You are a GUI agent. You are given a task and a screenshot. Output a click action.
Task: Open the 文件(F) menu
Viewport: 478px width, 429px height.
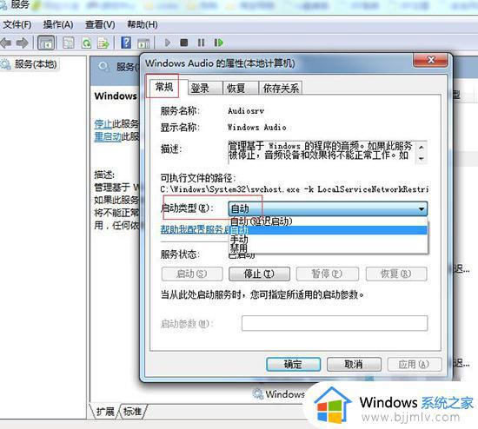tap(17, 24)
